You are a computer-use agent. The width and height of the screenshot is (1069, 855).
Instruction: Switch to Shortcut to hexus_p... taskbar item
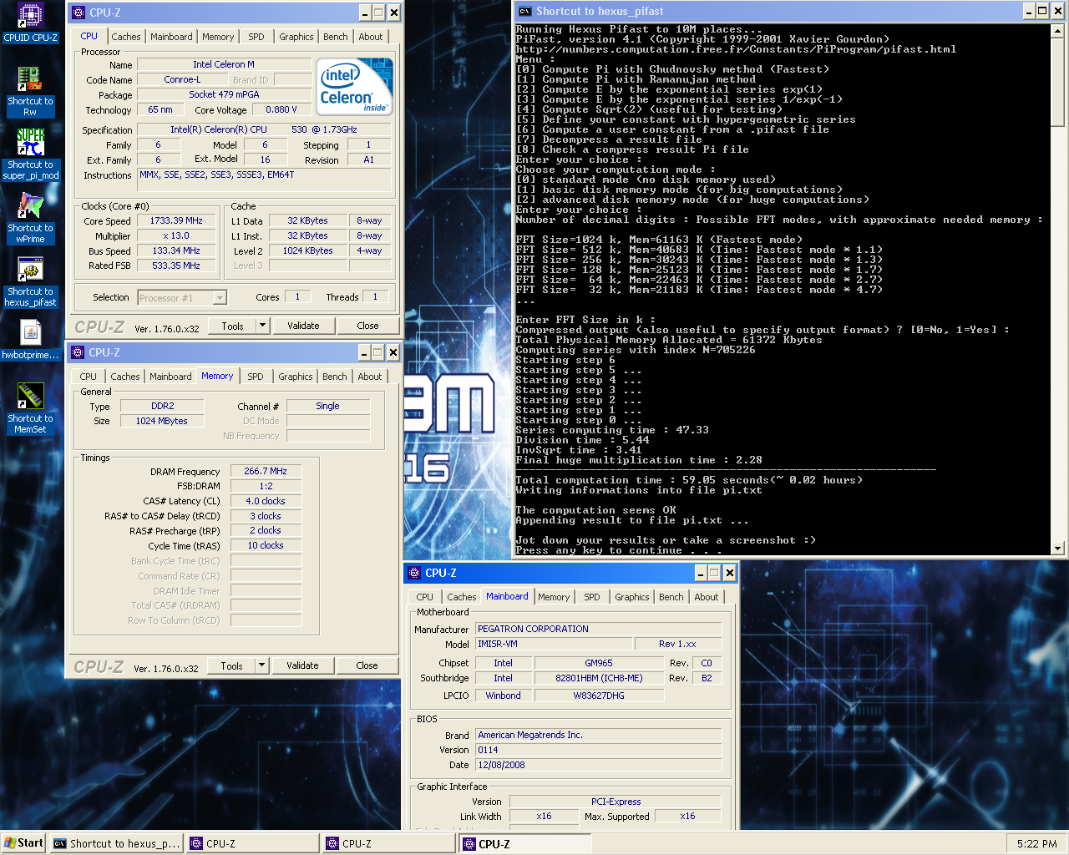click(x=116, y=843)
